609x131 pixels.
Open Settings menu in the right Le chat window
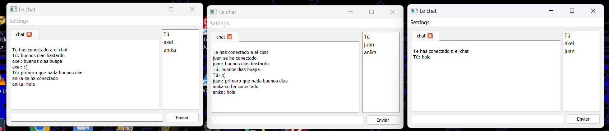[420, 22]
